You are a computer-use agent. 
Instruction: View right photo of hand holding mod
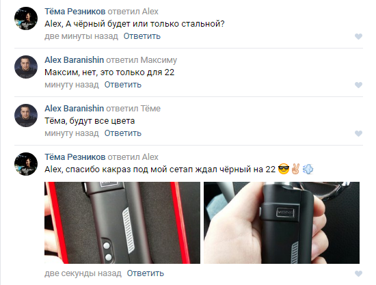coord(282,223)
